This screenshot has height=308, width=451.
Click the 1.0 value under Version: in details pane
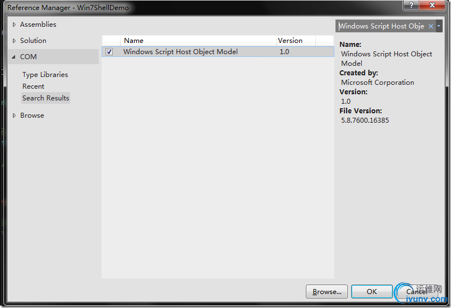coord(346,101)
